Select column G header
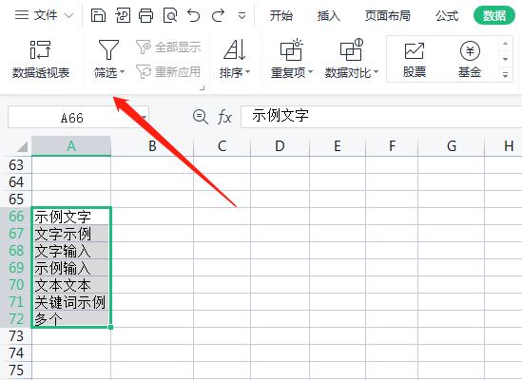 (x=451, y=146)
